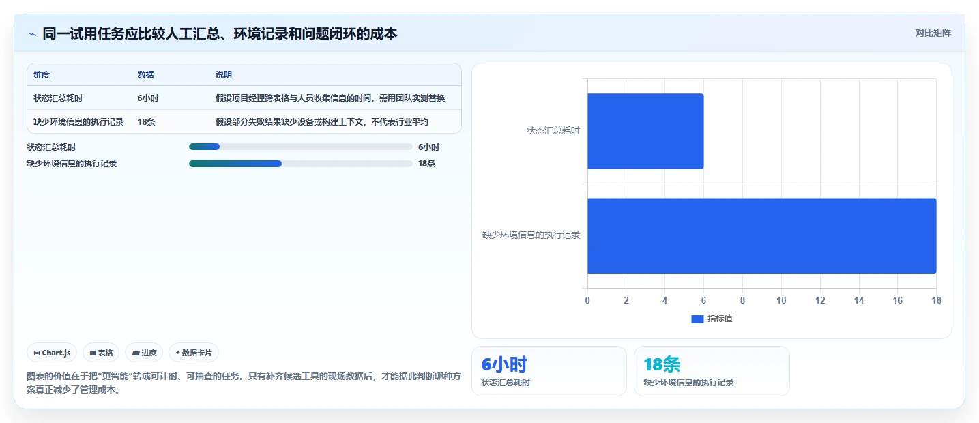Click the 缺少环境信息的执行记录 chart axis label
Image resolution: width=979 pixels, height=423 pixels.
coord(531,235)
